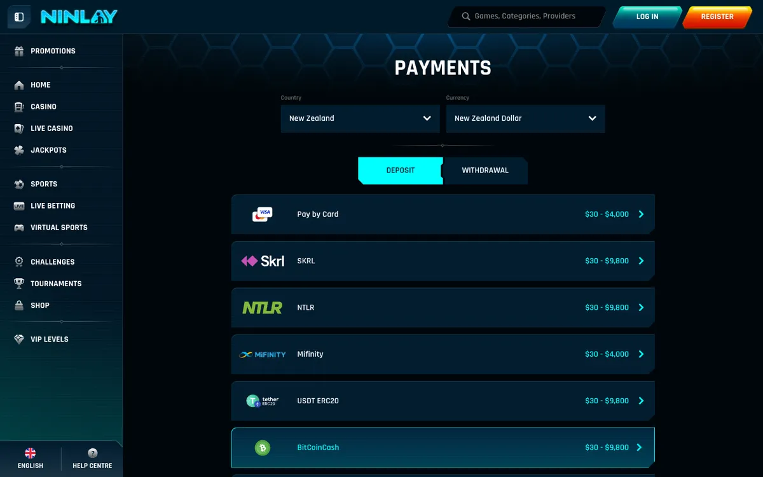Screen dimensions: 763x477
Task: Click the Challenges medal icon
Action: tap(19, 262)
